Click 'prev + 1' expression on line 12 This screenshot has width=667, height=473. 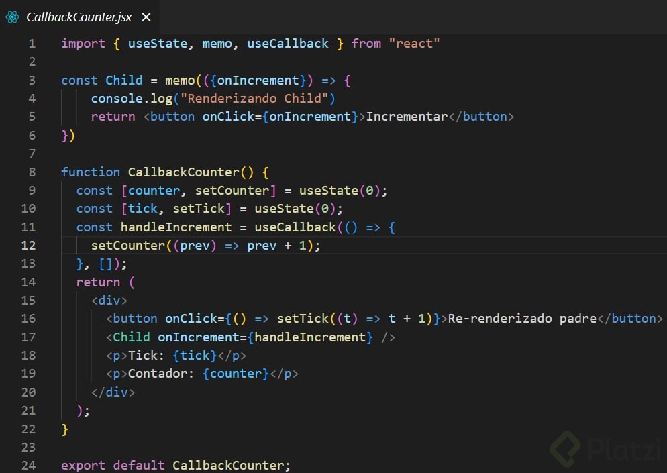[x=276, y=246]
